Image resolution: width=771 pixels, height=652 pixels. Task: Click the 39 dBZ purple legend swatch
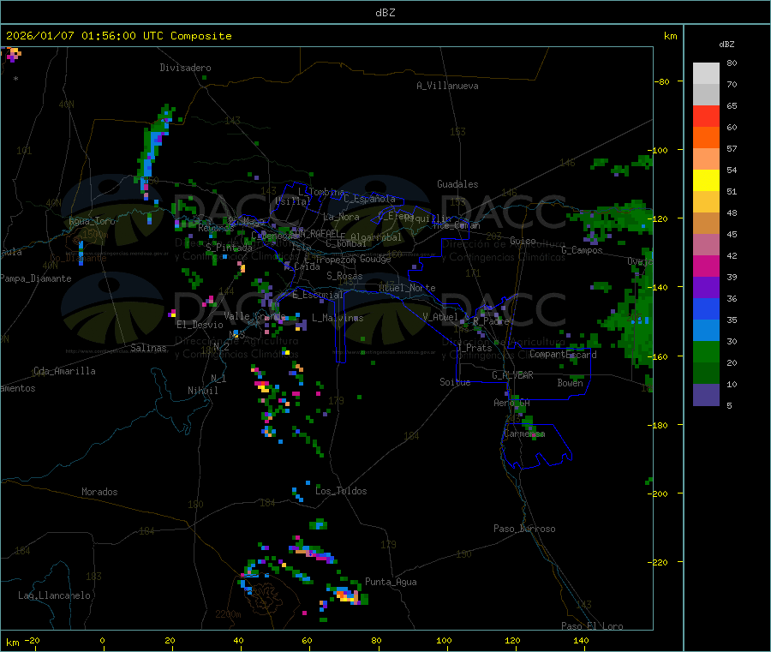pos(706,288)
